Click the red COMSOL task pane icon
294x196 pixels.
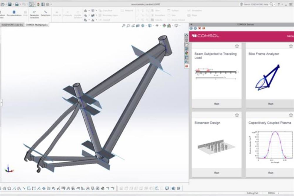pyautogui.click(x=187, y=66)
